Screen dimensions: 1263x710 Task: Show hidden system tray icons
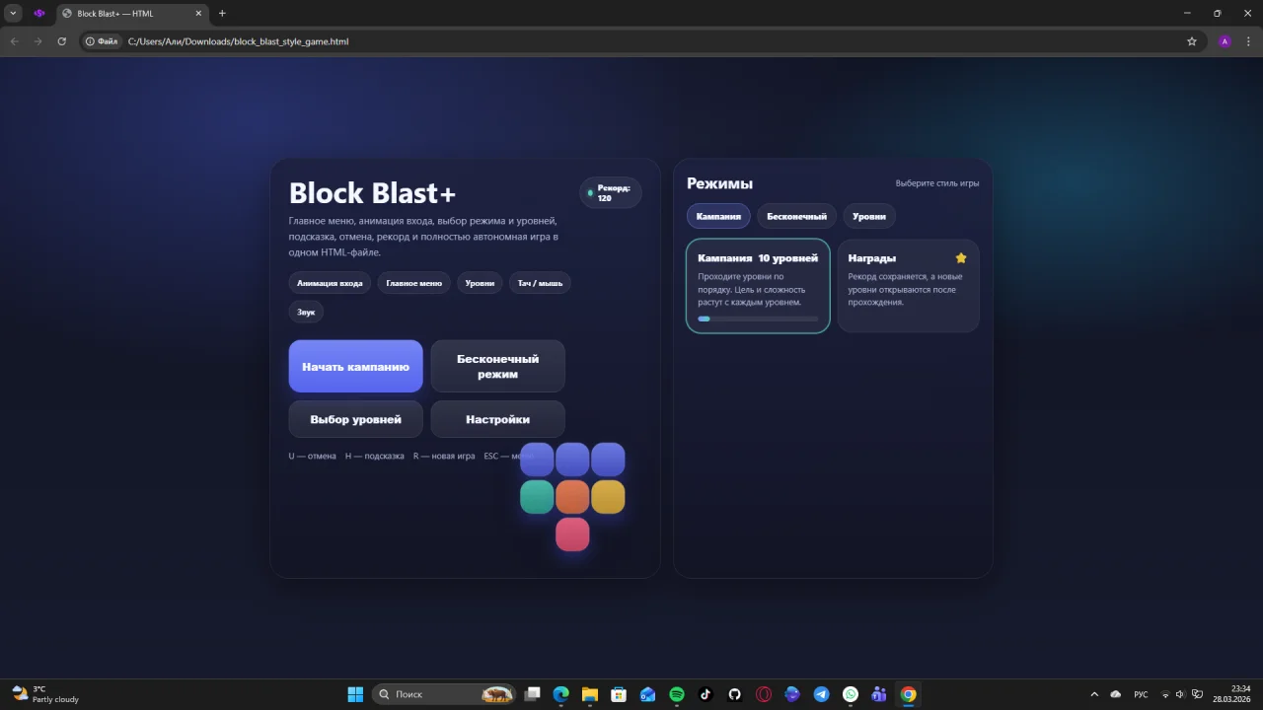pyautogui.click(x=1093, y=694)
